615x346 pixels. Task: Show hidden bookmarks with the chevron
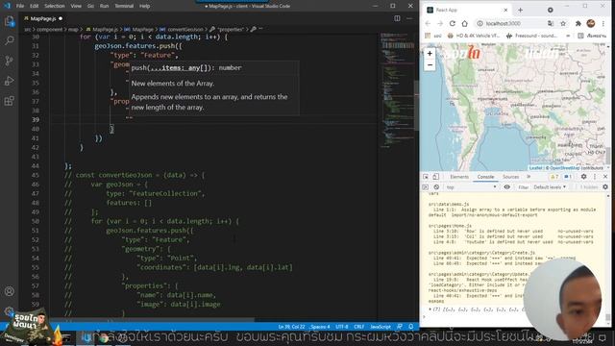(568, 36)
